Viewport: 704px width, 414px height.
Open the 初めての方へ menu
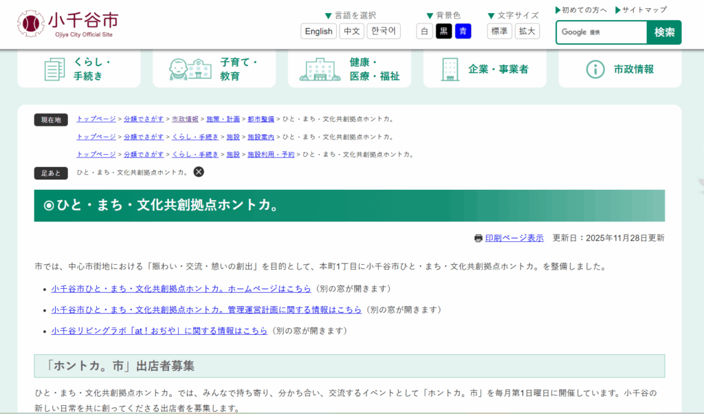(583, 10)
